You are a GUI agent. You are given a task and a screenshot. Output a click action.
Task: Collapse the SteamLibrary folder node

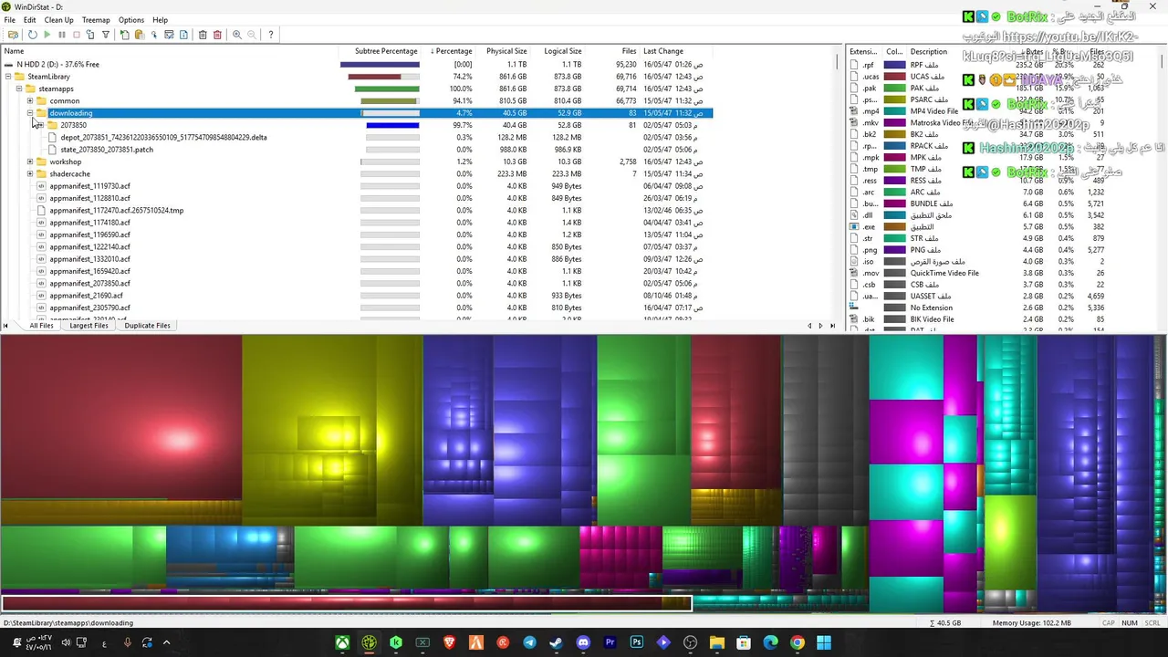click(8, 77)
